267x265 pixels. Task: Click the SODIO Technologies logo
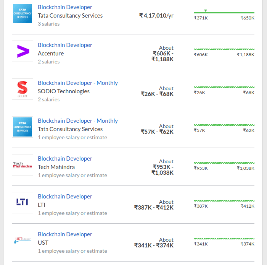23,89
